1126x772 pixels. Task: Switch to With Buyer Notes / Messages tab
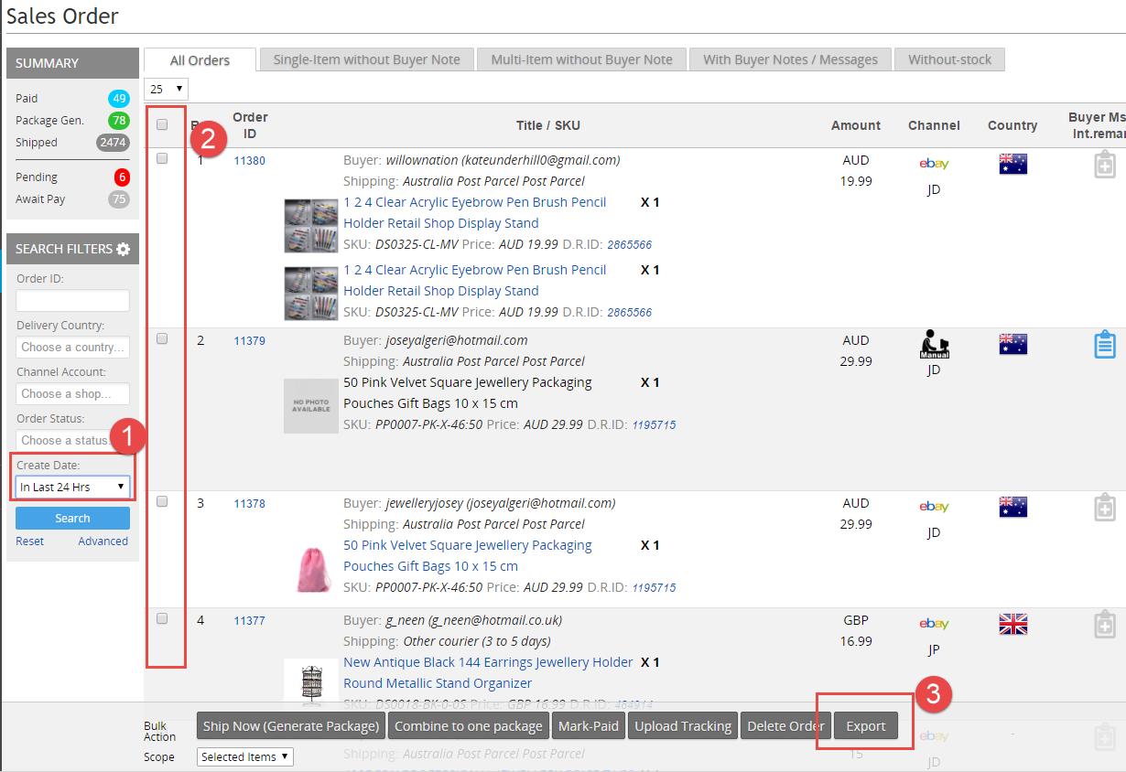click(x=790, y=59)
